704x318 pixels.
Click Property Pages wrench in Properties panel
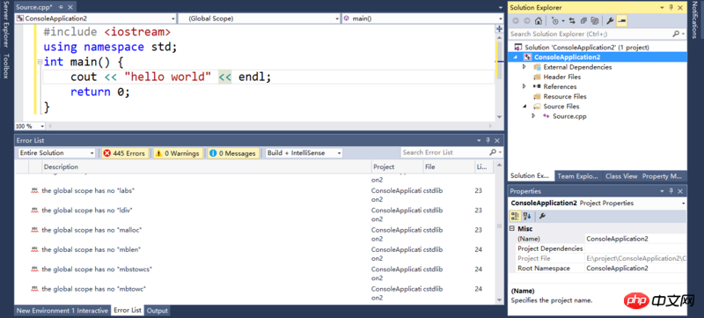coord(542,216)
